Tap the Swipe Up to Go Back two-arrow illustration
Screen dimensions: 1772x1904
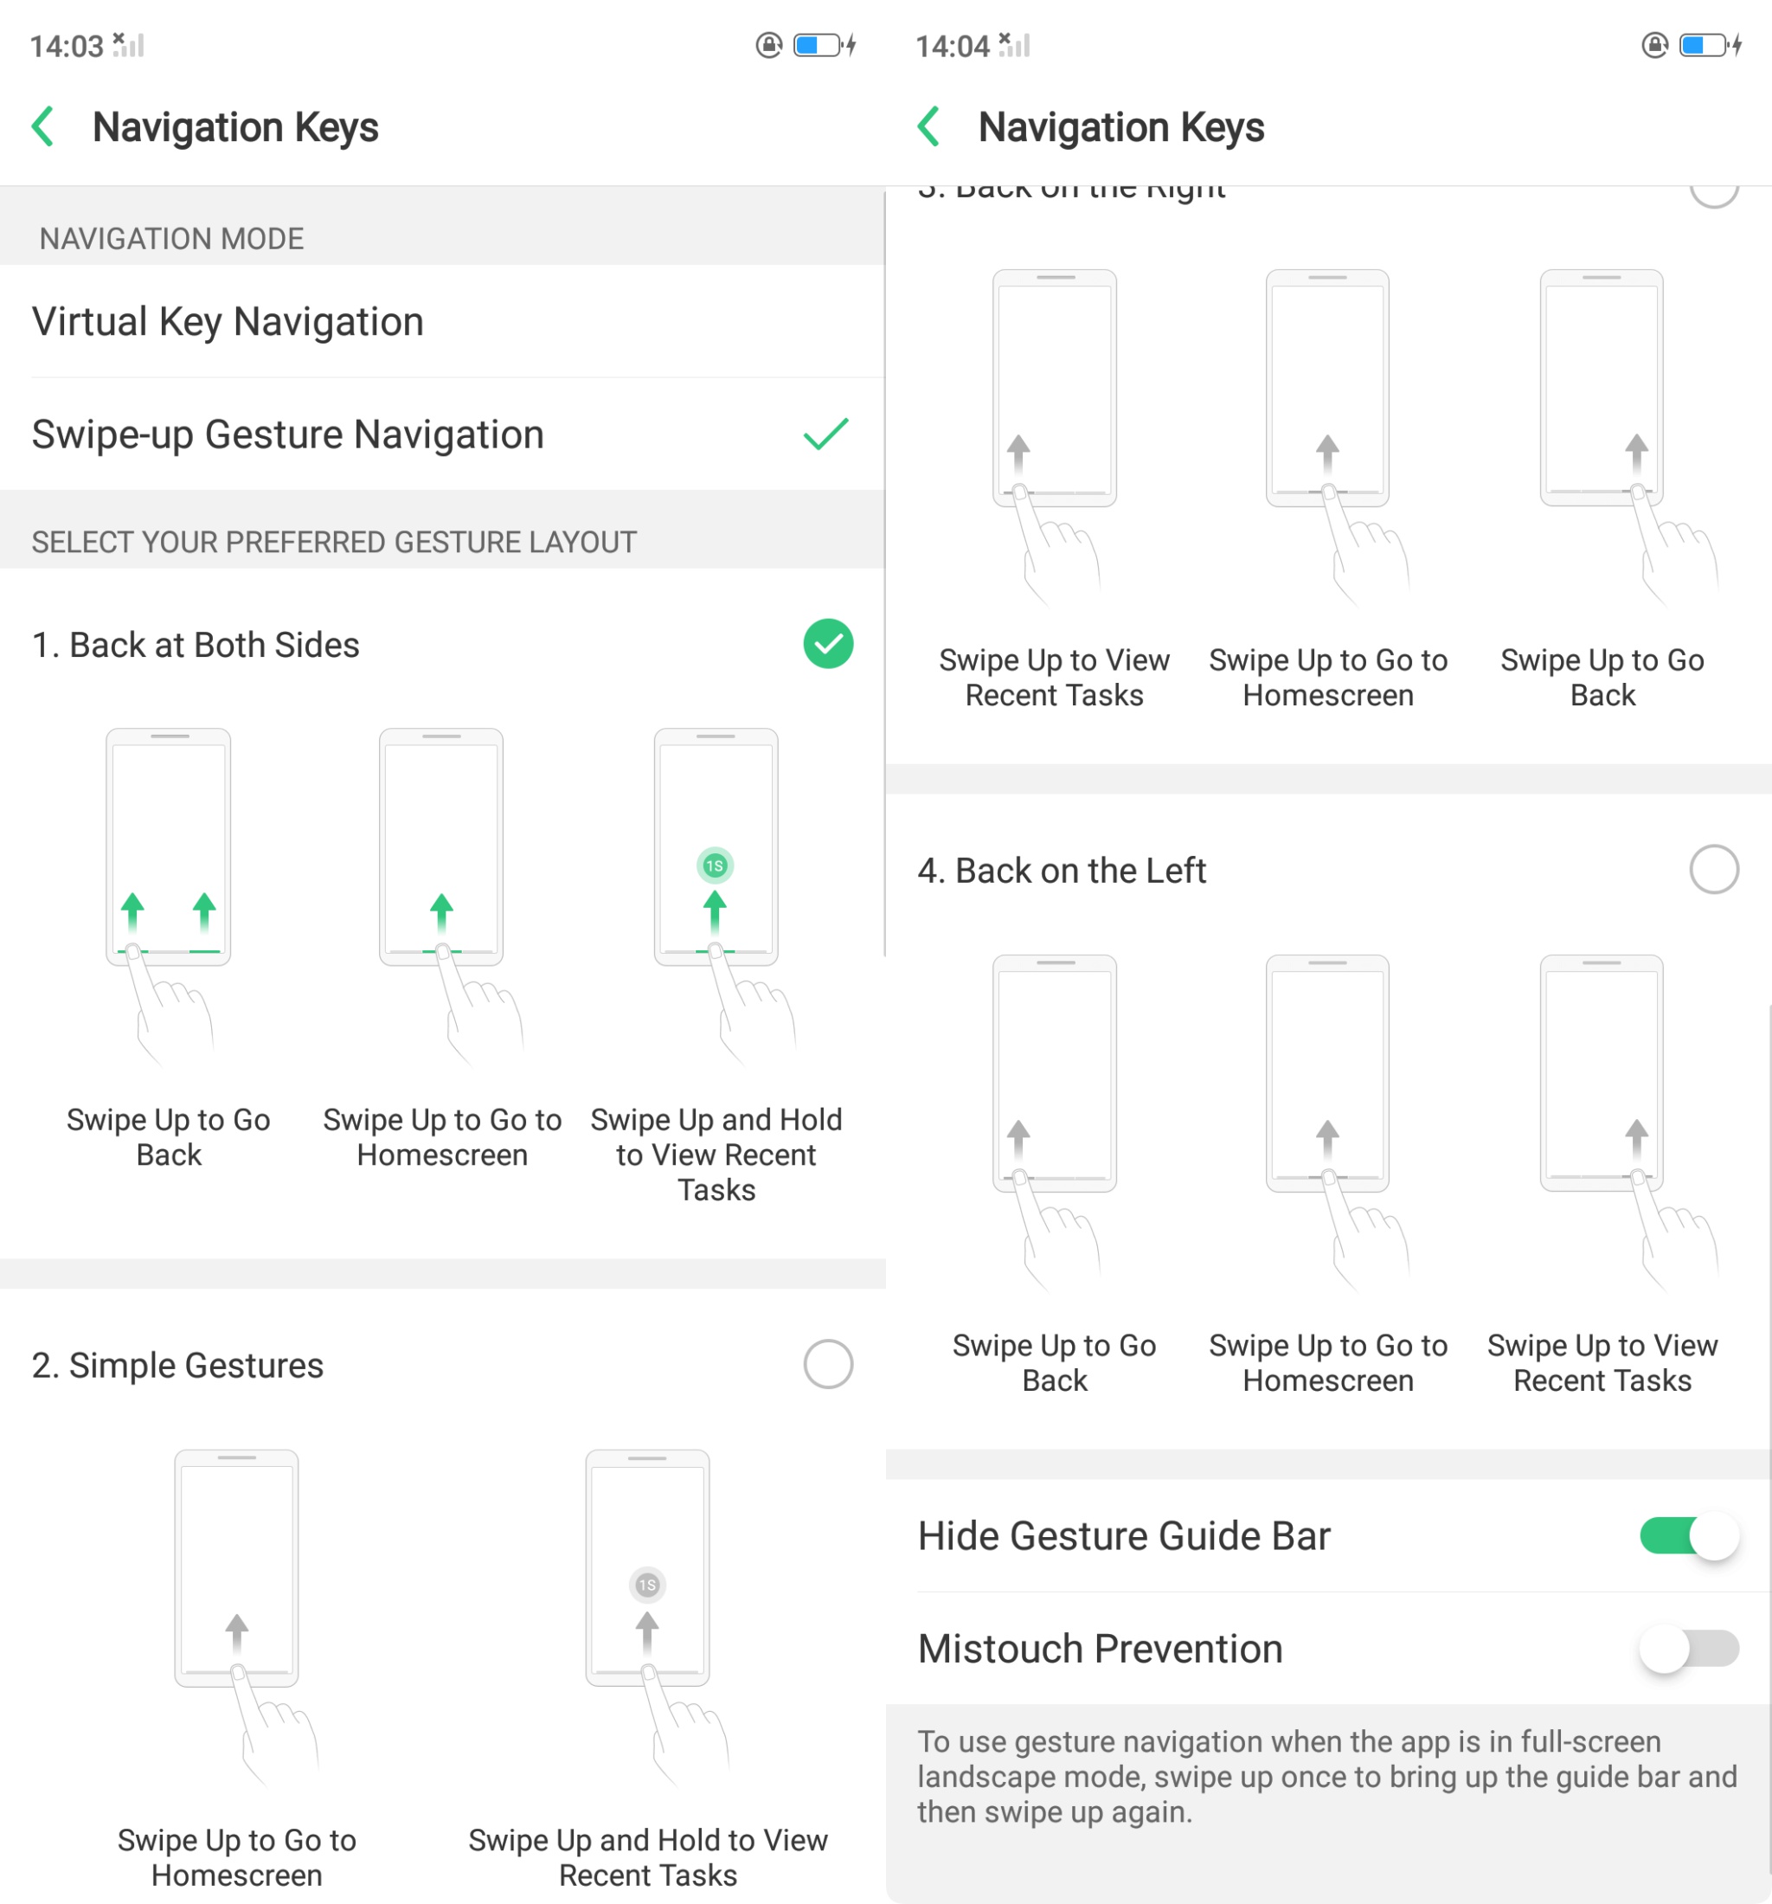168,897
